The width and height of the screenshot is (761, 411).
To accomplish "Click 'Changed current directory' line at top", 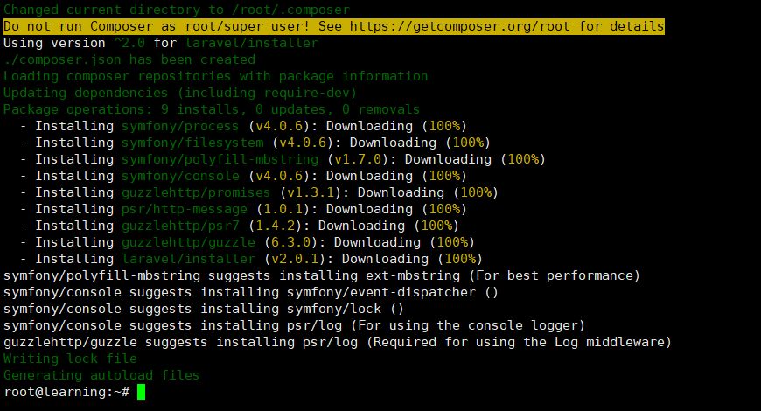I will point(177,10).
